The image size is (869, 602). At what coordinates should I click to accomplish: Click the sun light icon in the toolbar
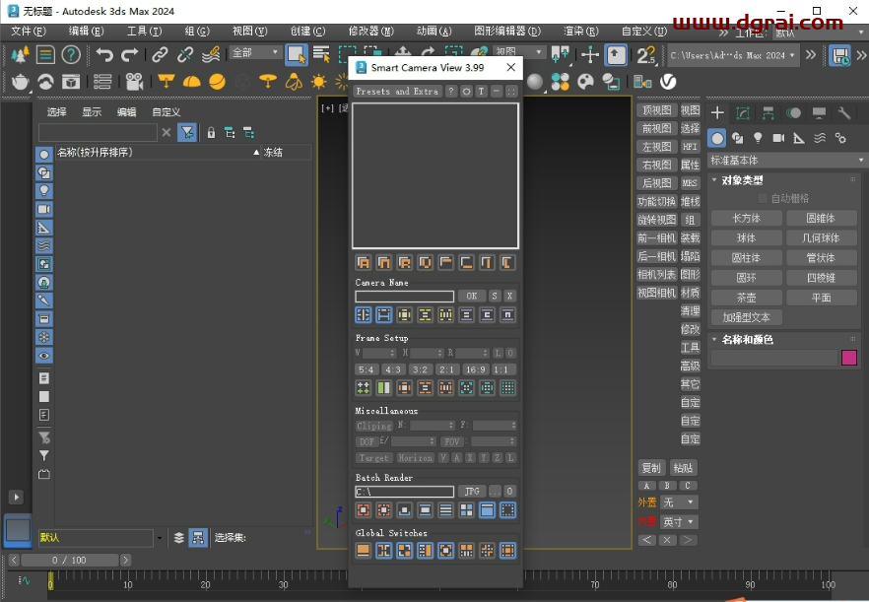(x=318, y=82)
